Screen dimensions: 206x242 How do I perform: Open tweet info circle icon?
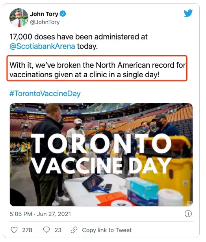point(188,214)
